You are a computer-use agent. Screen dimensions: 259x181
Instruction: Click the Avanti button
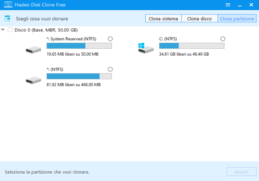241,172
